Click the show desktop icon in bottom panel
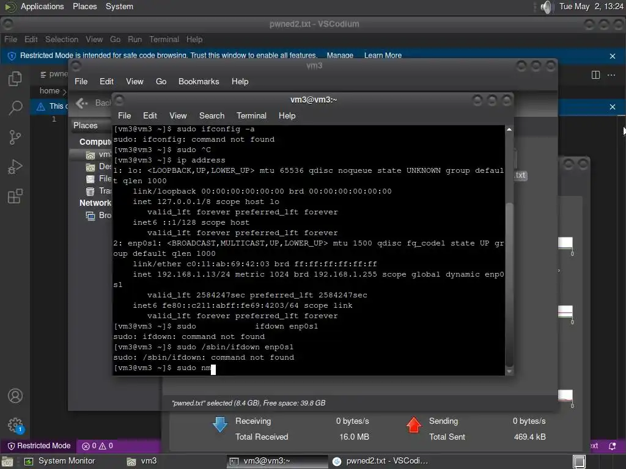This screenshot has width=626, height=469. (7, 462)
